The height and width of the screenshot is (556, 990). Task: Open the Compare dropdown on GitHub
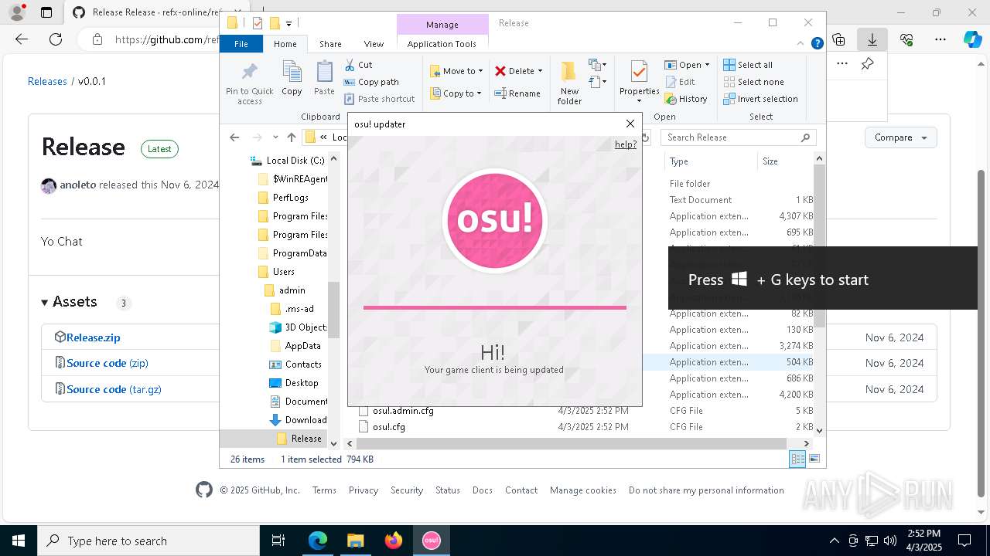pyautogui.click(x=900, y=137)
